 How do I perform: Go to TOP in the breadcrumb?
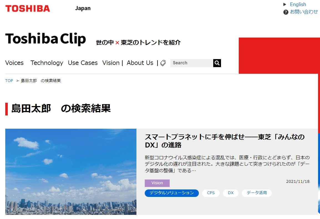(x=9, y=81)
